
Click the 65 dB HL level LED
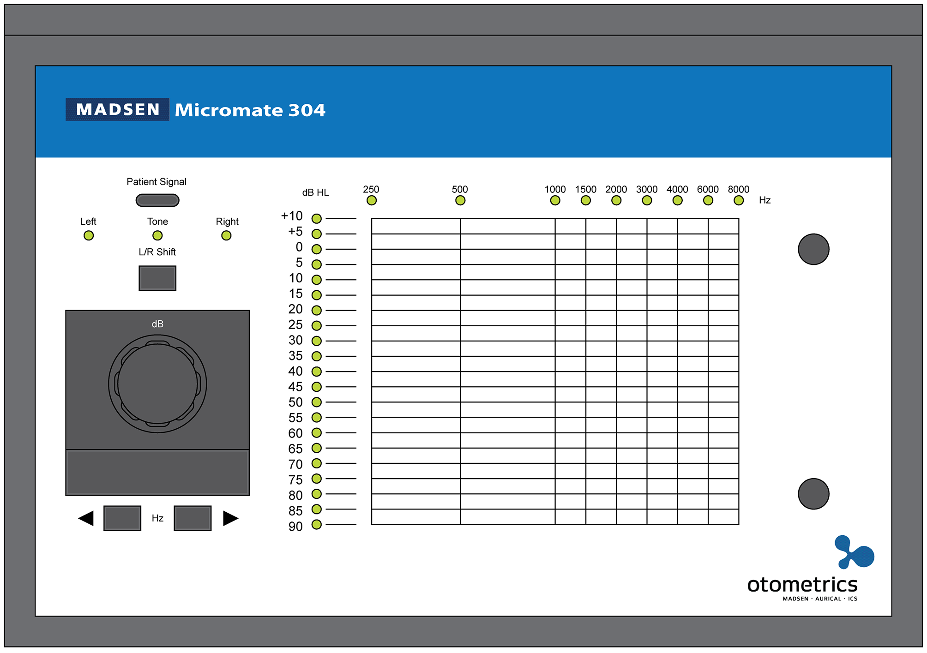tap(317, 448)
